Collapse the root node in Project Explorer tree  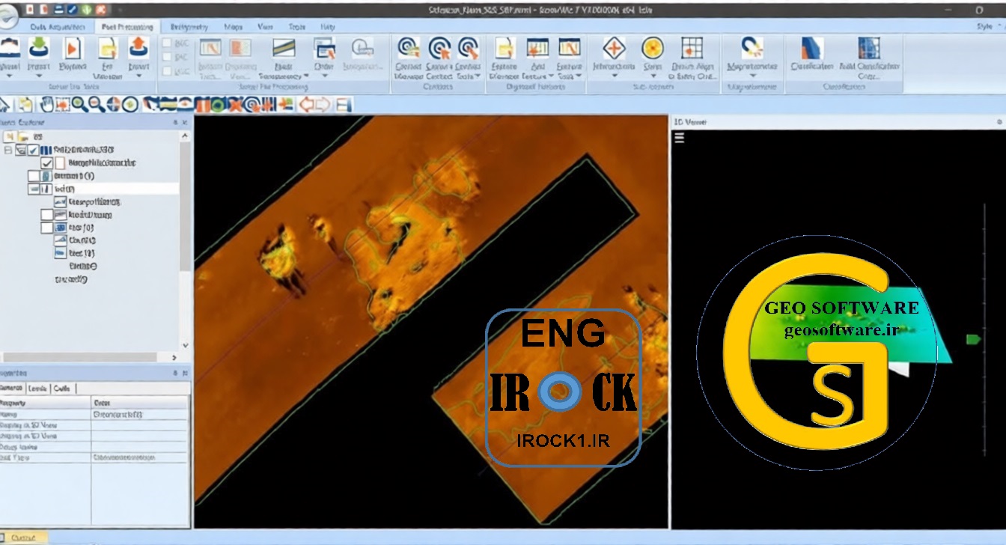pos(8,150)
